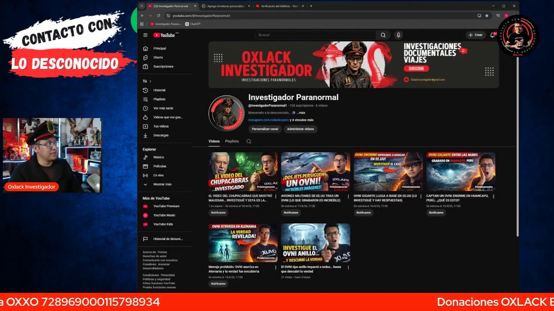Image resolution: width=554 pixels, height=311 pixels.
Task: Start voice search with the microphone icon
Action: (x=399, y=35)
